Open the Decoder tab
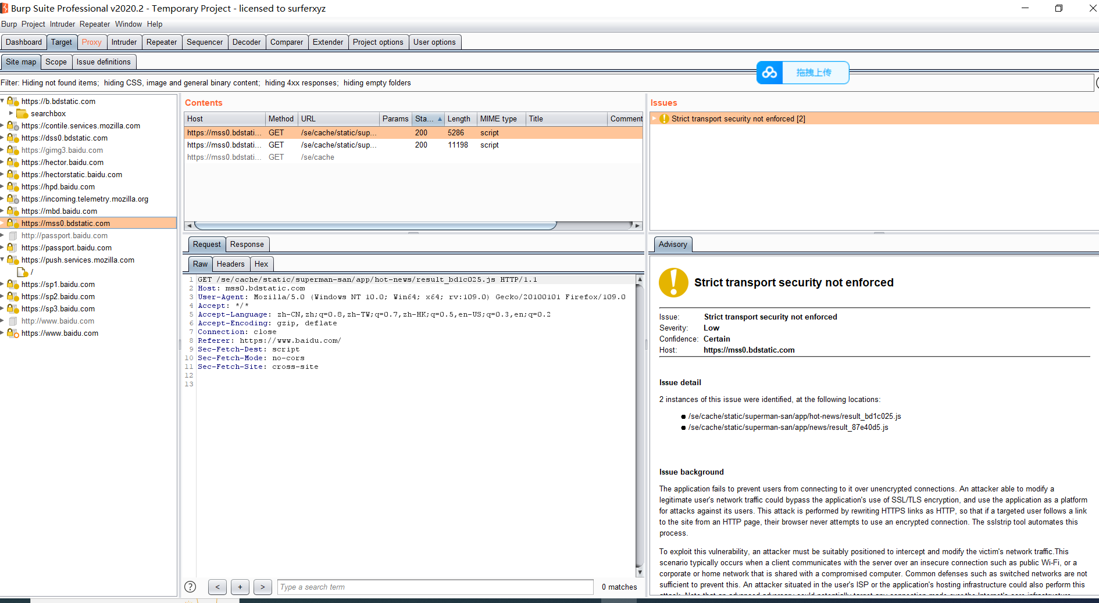The width and height of the screenshot is (1099, 603). click(x=247, y=42)
